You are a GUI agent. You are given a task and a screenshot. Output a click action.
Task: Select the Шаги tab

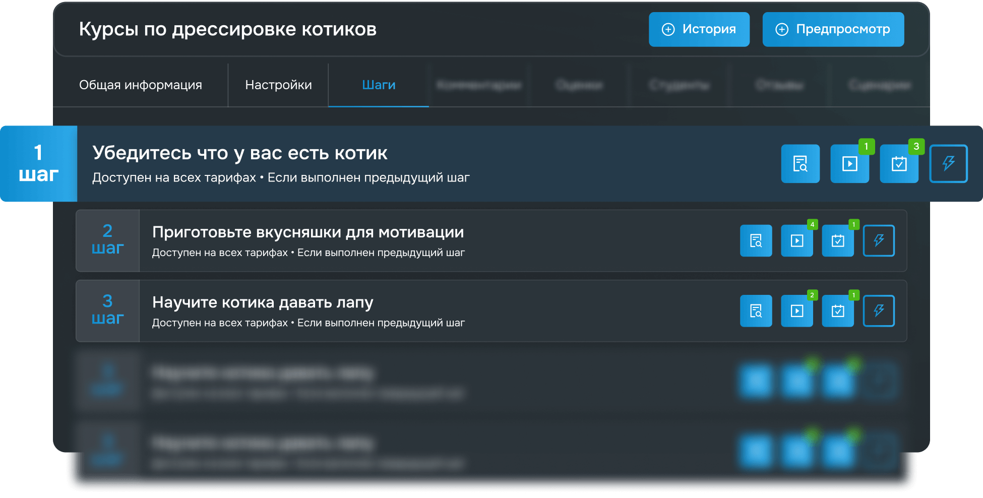pyautogui.click(x=379, y=85)
